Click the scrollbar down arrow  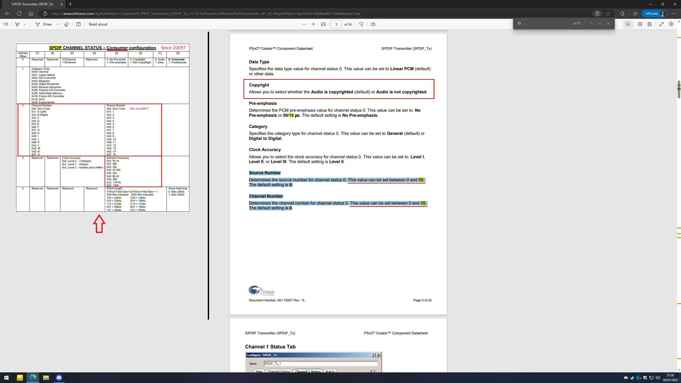click(x=679, y=370)
